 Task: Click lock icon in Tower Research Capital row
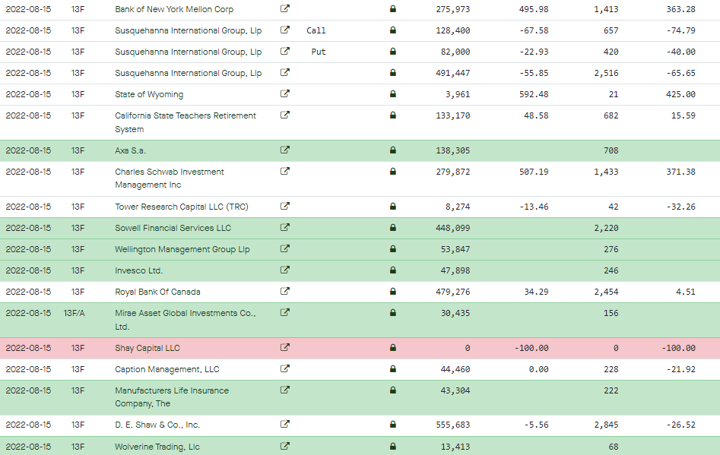tap(392, 207)
